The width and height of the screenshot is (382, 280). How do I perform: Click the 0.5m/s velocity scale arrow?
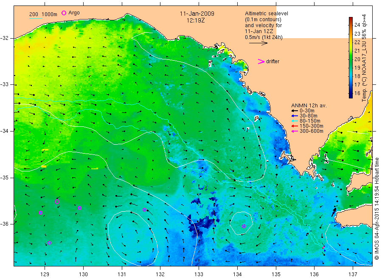click(258, 43)
